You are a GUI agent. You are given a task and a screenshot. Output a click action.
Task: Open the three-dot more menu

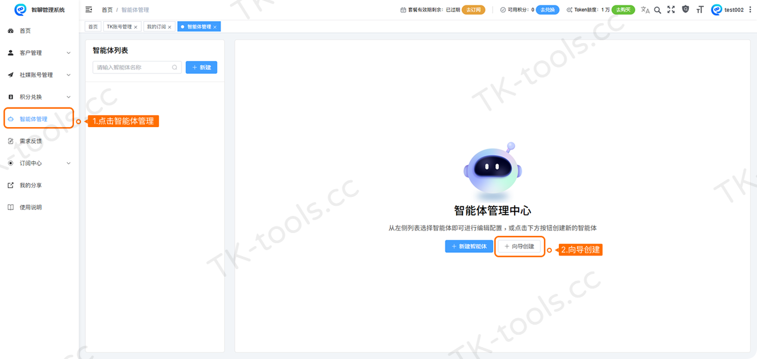pos(750,9)
